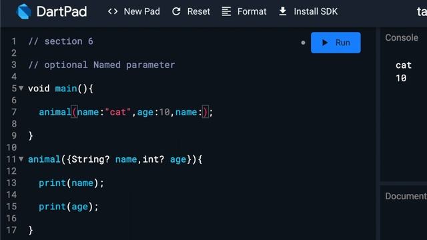Open the Documentation panel tab
Image resolution: width=427 pixels, height=240 pixels.
pos(406,196)
